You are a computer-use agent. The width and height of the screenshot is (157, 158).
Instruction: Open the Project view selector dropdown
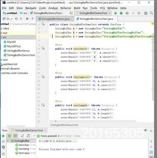pyautogui.click(x=8, y=19)
